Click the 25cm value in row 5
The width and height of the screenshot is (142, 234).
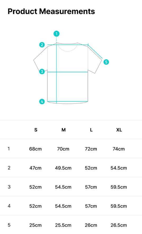click(x=35, y=225)
